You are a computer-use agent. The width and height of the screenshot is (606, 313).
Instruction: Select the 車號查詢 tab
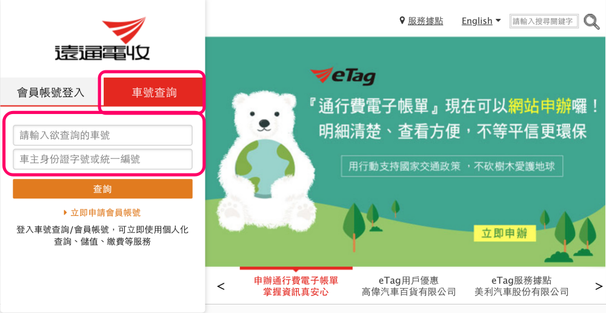[x=154, y=93]
